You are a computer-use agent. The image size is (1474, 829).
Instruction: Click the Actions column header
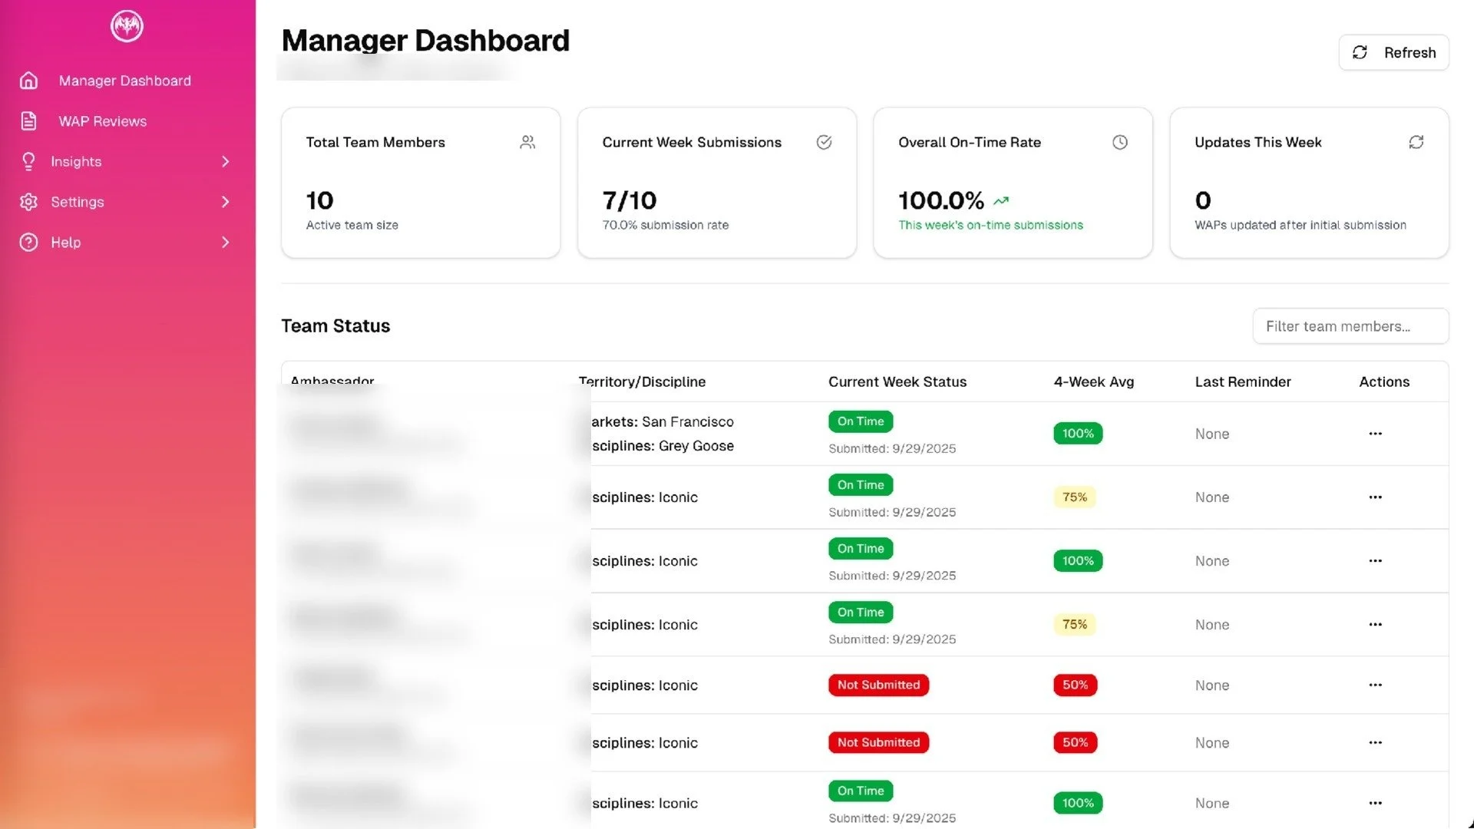1383,381
